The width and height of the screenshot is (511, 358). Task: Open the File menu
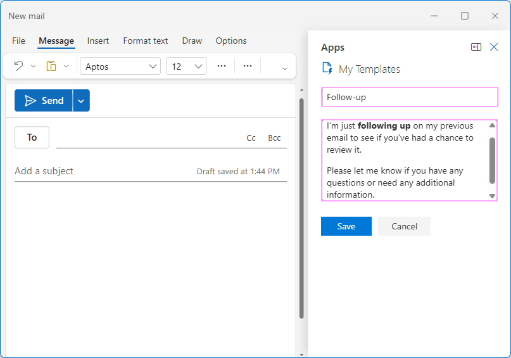[x=18, y=41]
